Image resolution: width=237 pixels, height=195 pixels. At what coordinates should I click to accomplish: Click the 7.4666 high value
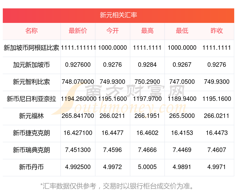(147, 150)
